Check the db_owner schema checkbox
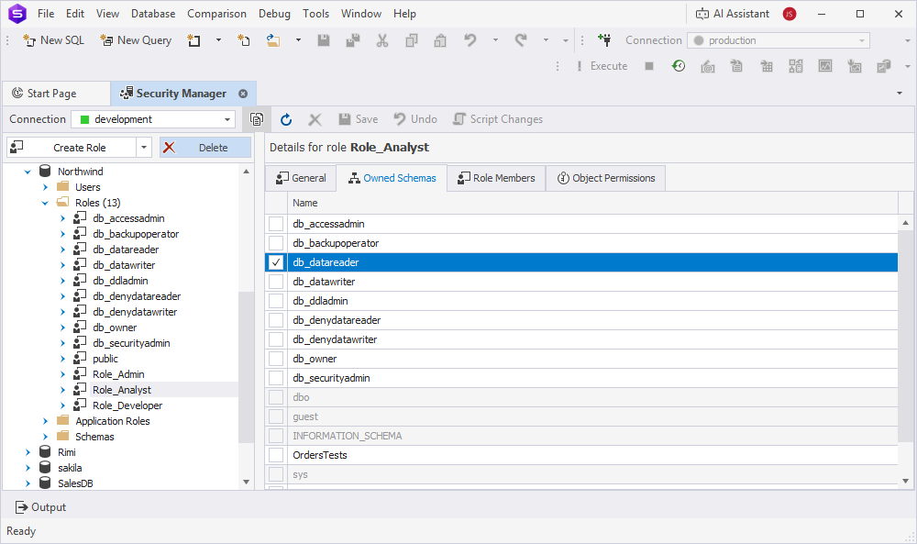The image size is (917, 544). [x=275, y=359]
